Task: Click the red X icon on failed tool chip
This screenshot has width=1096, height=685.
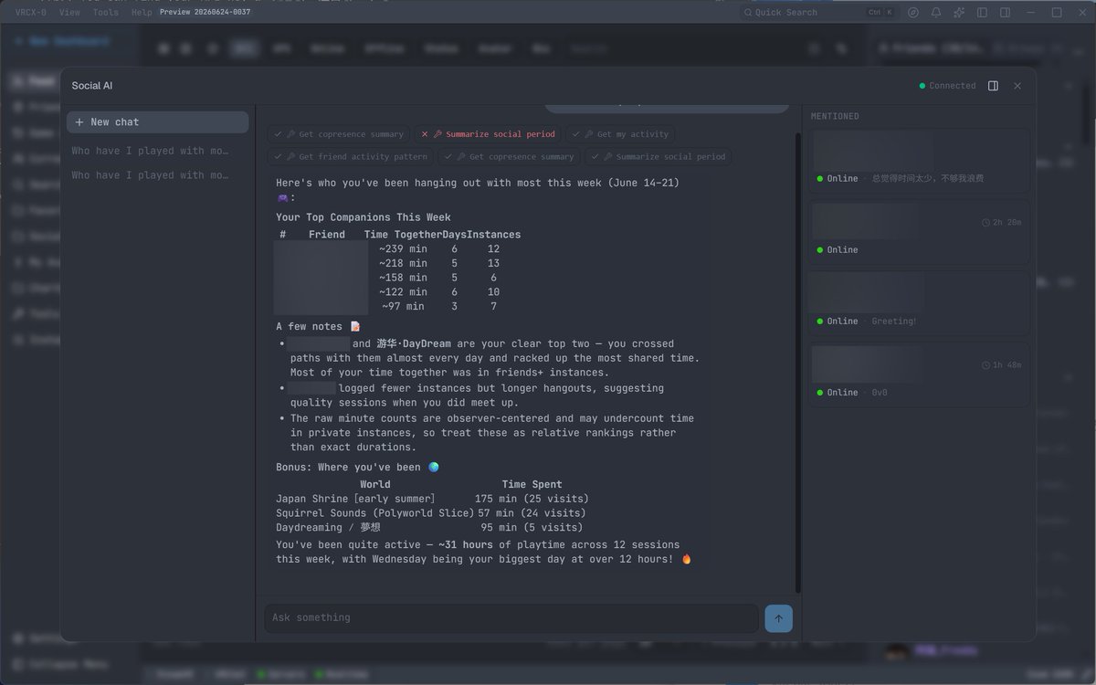Action: coord(425,134)
